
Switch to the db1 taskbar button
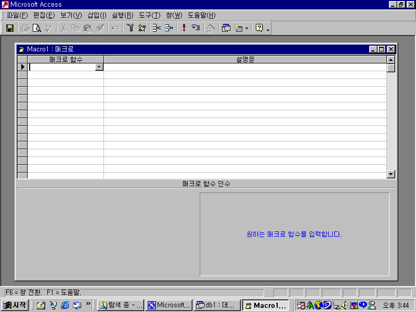pyautogui.click(x=217, y=305)
